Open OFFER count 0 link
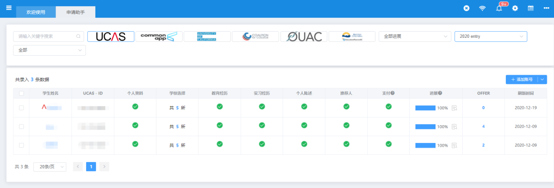Viewport: 554px width, 188px height. click(x=483, y=108)
